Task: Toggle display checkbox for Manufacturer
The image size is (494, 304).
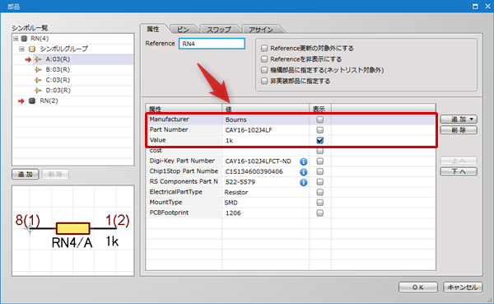Action: 319,119
